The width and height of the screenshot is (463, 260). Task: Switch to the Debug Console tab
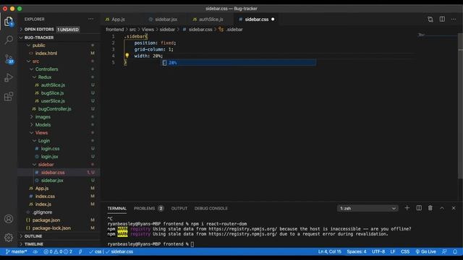tap(211, 209)
